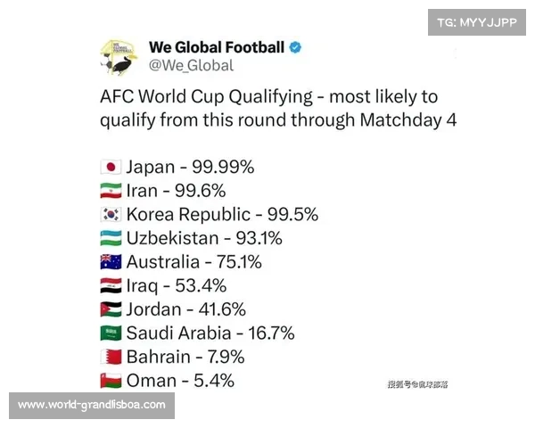The image size is (535, 428).
Task: Click the Jordan flag icon
Action: click(x=111, y=309)
